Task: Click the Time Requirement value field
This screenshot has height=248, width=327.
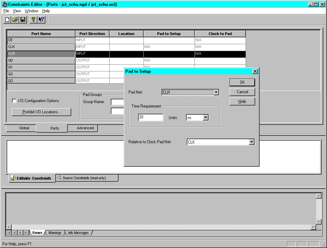Action: pyautogui.click(x=151, y=117)
